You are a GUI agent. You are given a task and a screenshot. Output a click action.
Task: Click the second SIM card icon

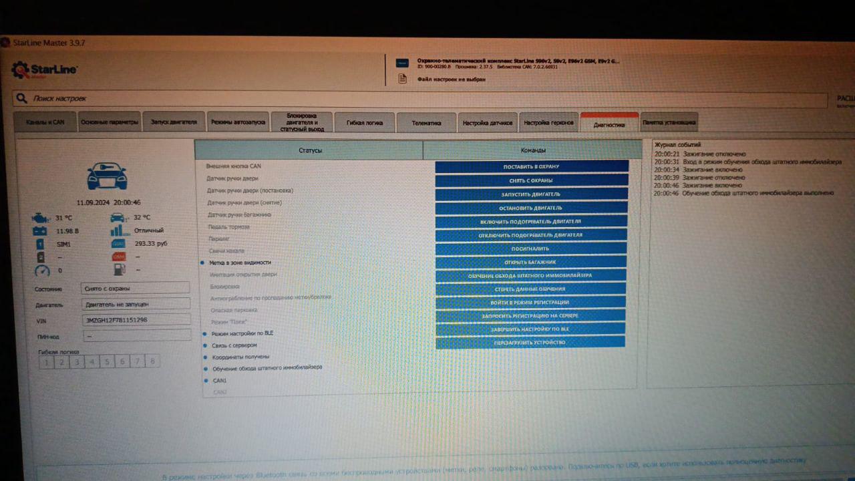[40, 257]
